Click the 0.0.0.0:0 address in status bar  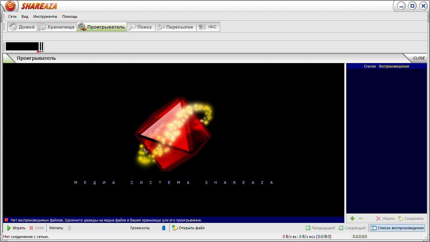pos(360,237)
